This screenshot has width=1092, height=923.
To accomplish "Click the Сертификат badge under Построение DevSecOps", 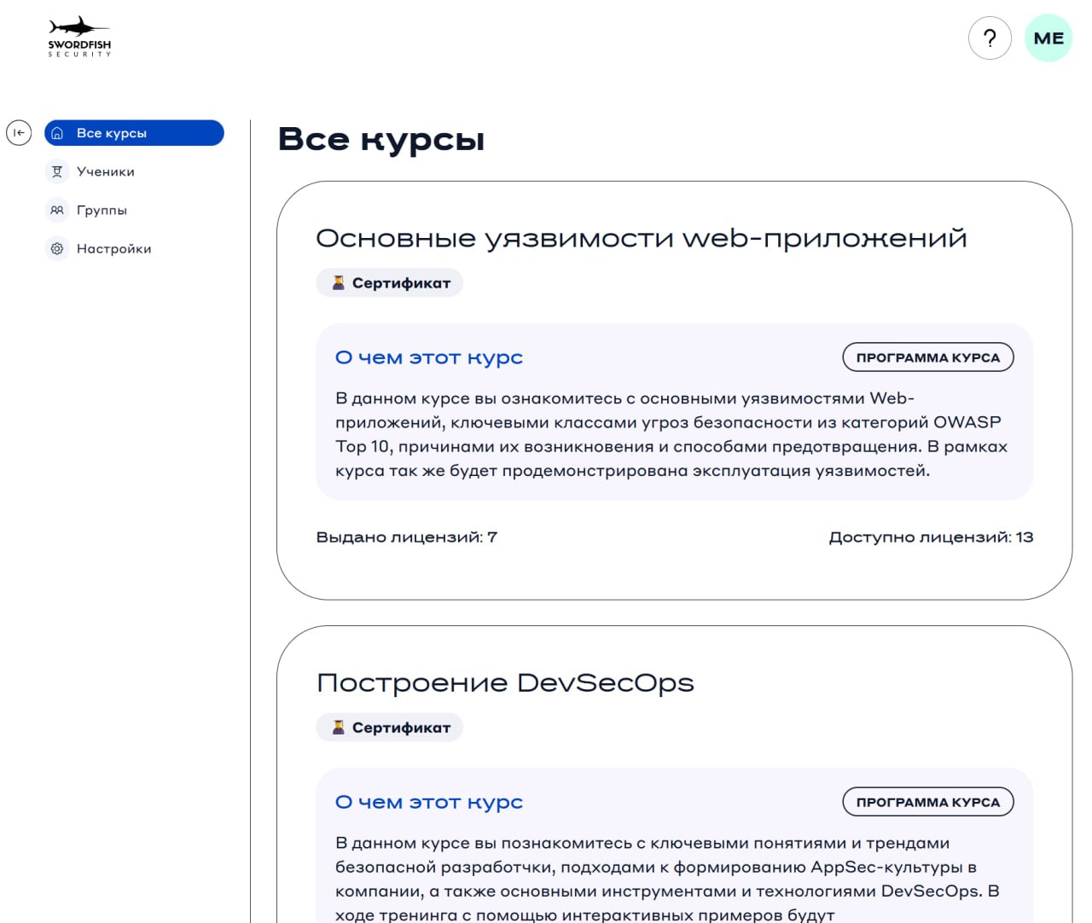I will coord(390,728).
